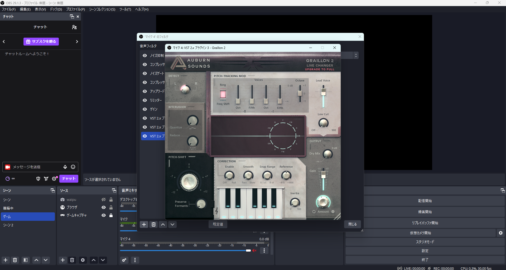Unmute マイク 4 speaker icon
Image resolution: width=506 pixels, height=270 pixels.
pos(254,251)
